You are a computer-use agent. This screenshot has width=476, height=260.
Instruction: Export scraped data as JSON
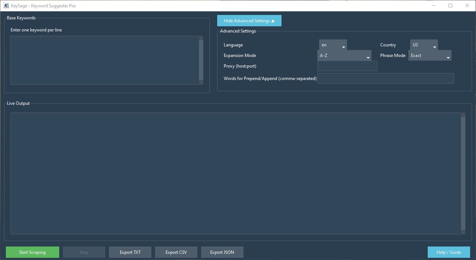222,252
